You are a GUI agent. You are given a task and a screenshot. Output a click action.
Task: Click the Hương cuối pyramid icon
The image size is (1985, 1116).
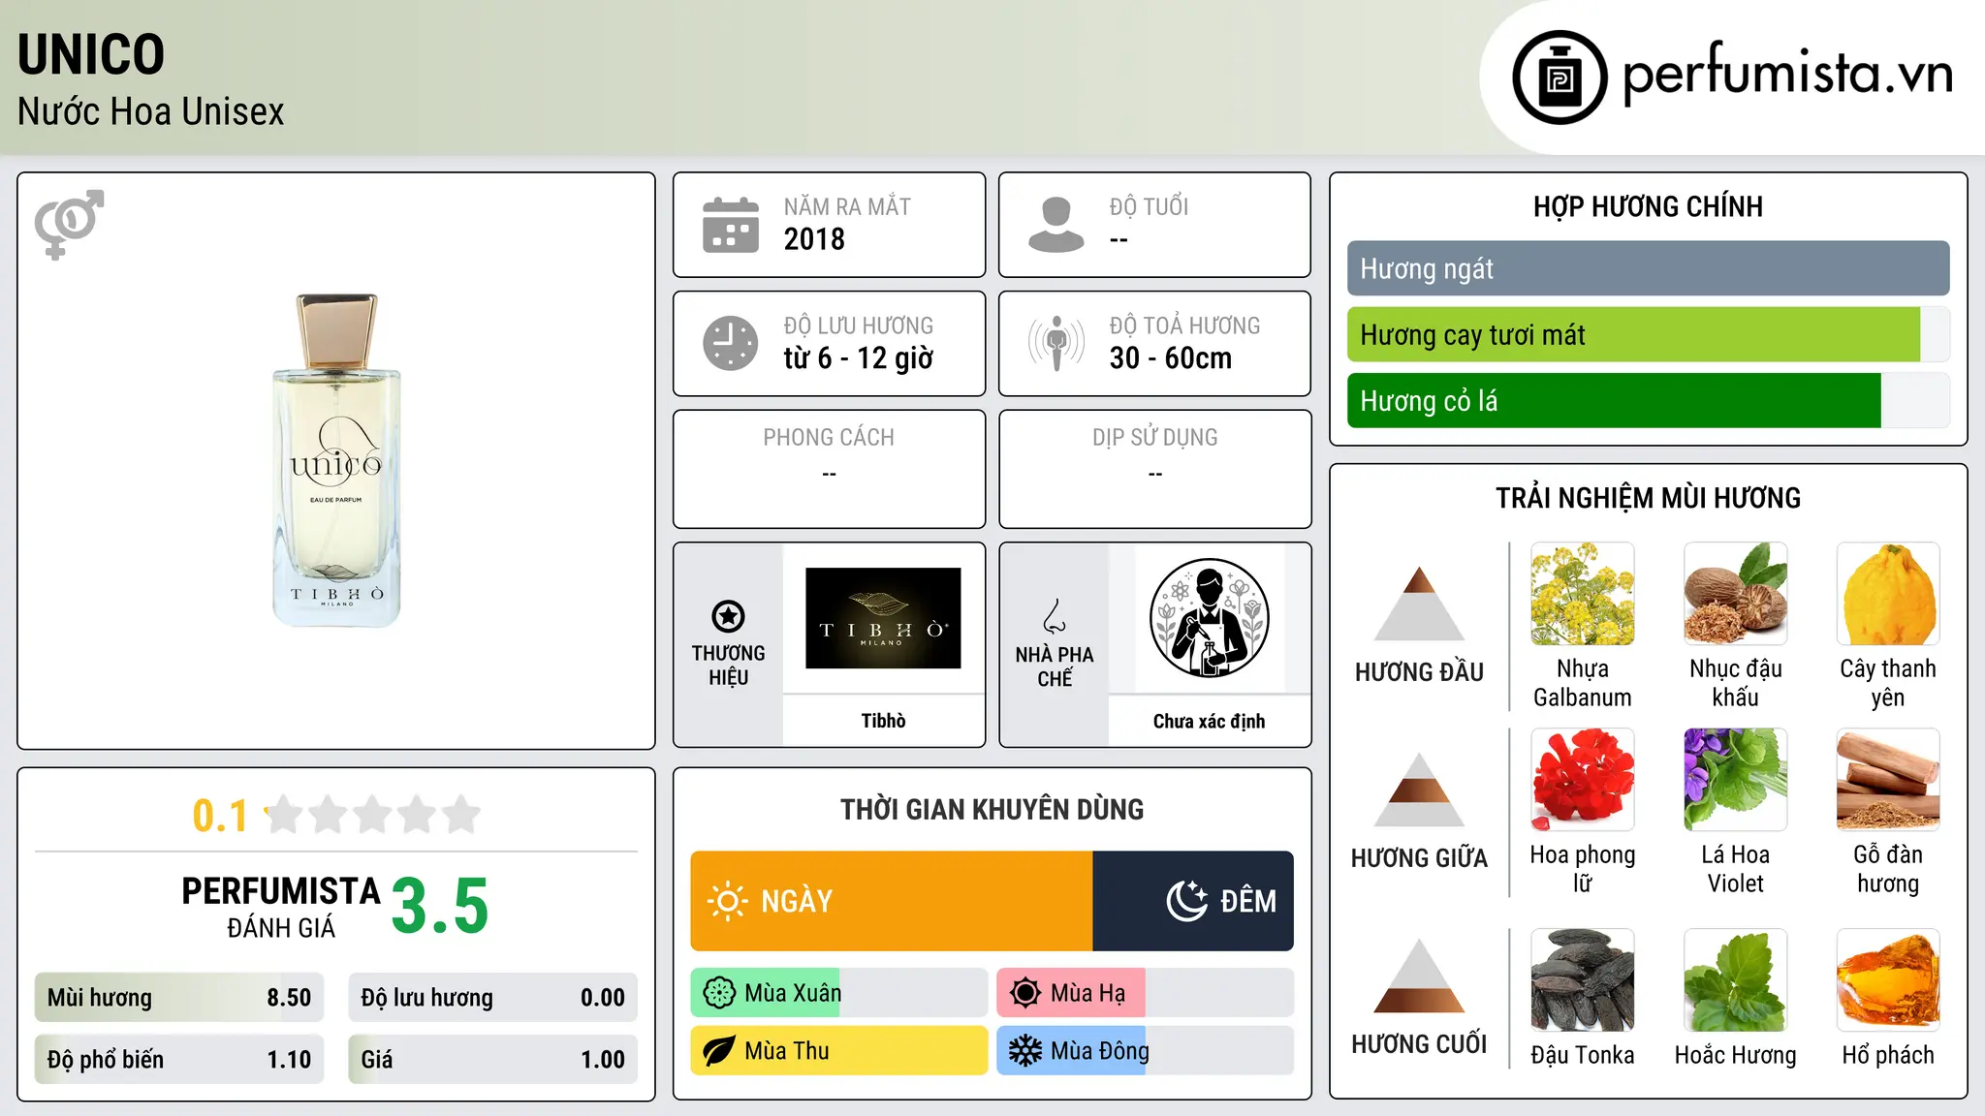1419,976
